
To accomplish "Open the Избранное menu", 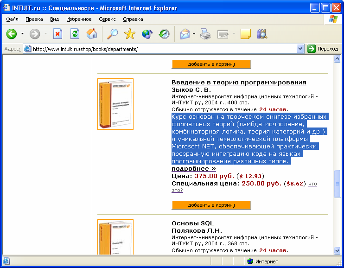I will point(79,19).
